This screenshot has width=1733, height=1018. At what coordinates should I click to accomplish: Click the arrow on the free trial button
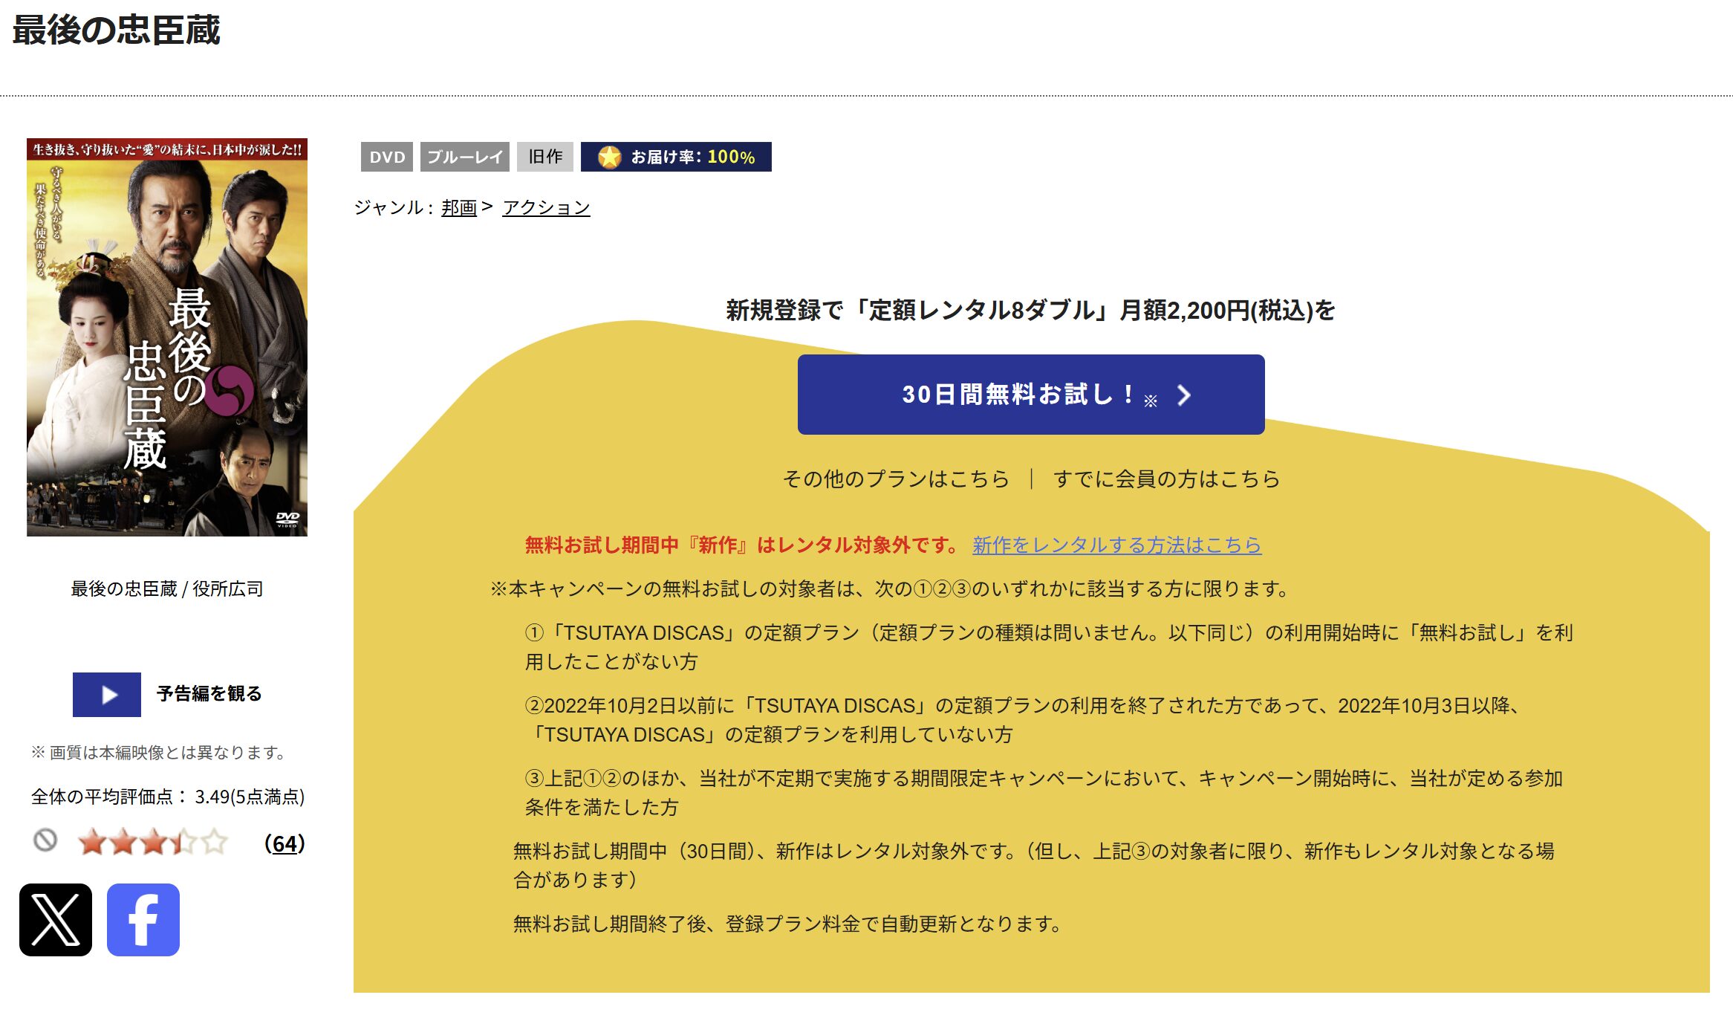pyautogui.click(x=1184, y=395)
